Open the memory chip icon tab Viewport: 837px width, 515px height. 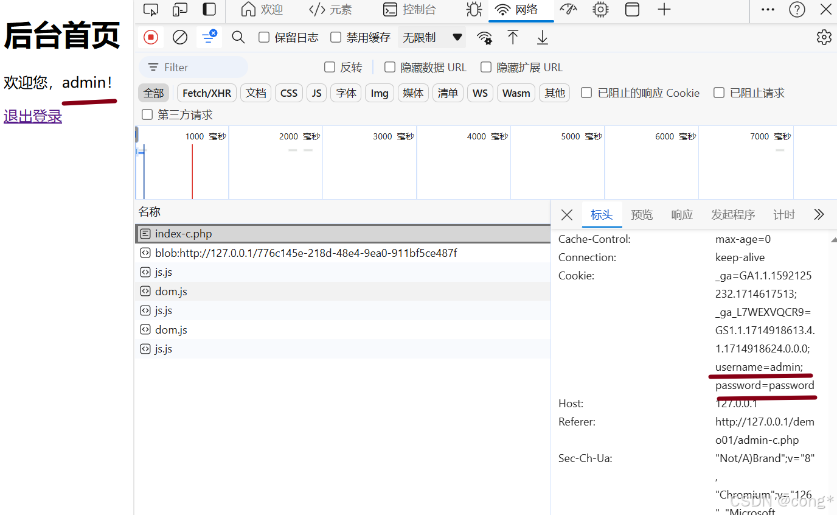point(600,10)
